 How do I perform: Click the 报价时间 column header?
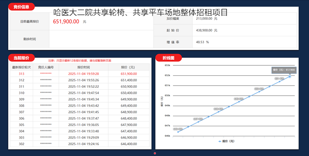coord(83,67)
